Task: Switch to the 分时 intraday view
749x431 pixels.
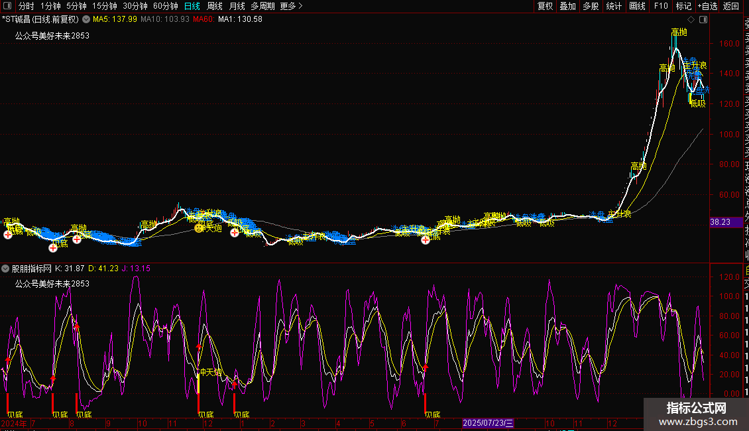Action: pyautogui.click(x=26, y=6)
